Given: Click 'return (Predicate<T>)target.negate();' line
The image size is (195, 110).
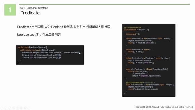Looking at the screenshot, I should pos(143,89).
